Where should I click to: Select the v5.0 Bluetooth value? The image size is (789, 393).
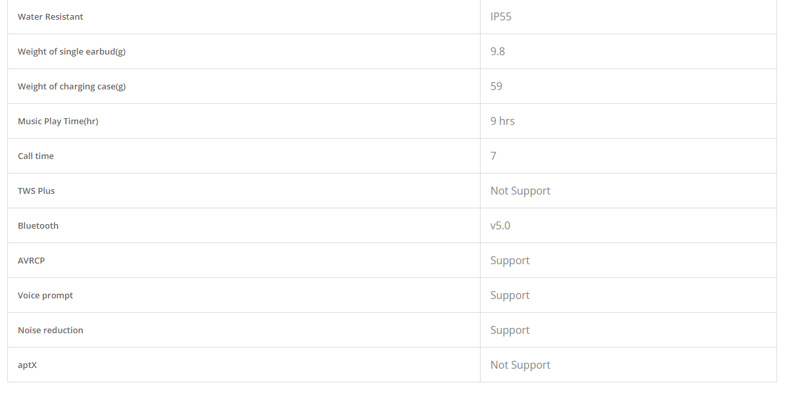tap(500, 225)
